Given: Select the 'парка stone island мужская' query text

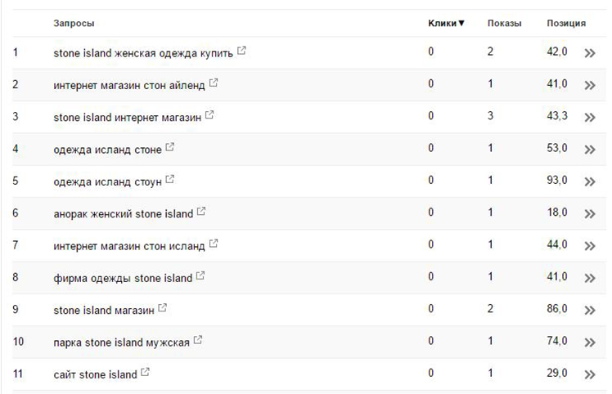Looking at the screenshot, I should click(x=121, y=343).
